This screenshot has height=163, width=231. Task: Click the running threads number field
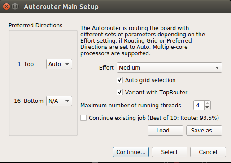(199, 105)
